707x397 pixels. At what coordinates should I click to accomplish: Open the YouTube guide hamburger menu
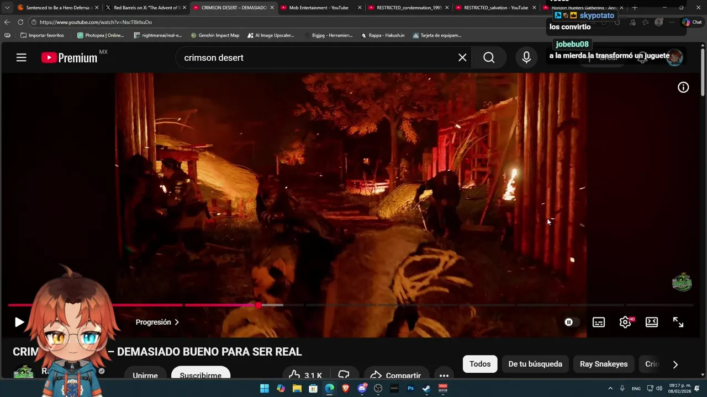(x=21, y=57)
